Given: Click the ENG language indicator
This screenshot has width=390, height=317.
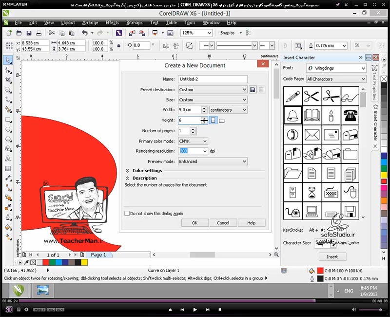Looking at the screenshot, I should (x=349, y=291).
